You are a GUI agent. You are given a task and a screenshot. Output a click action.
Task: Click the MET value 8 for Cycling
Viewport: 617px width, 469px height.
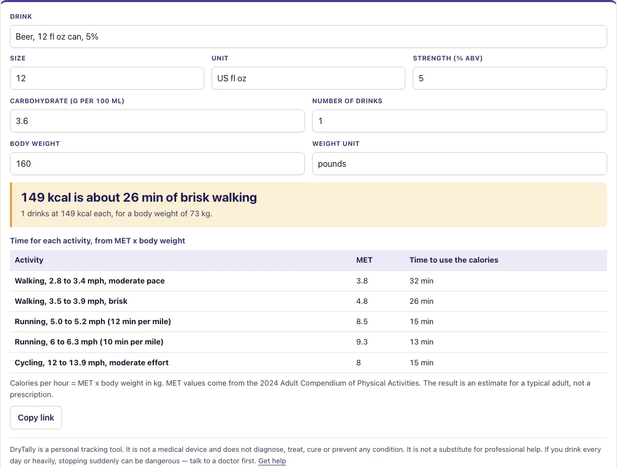[x=359, y=363]
